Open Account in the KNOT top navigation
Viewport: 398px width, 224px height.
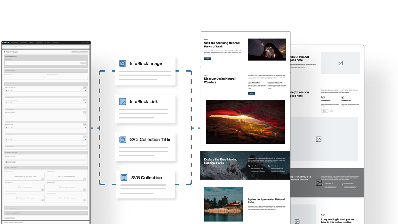[x=24, y=42]
